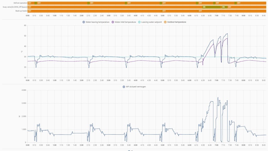Viewport: 268px width, 151px height.
Task: Toggle the WP Actueel vermogen legend entry
Action: 134,87
